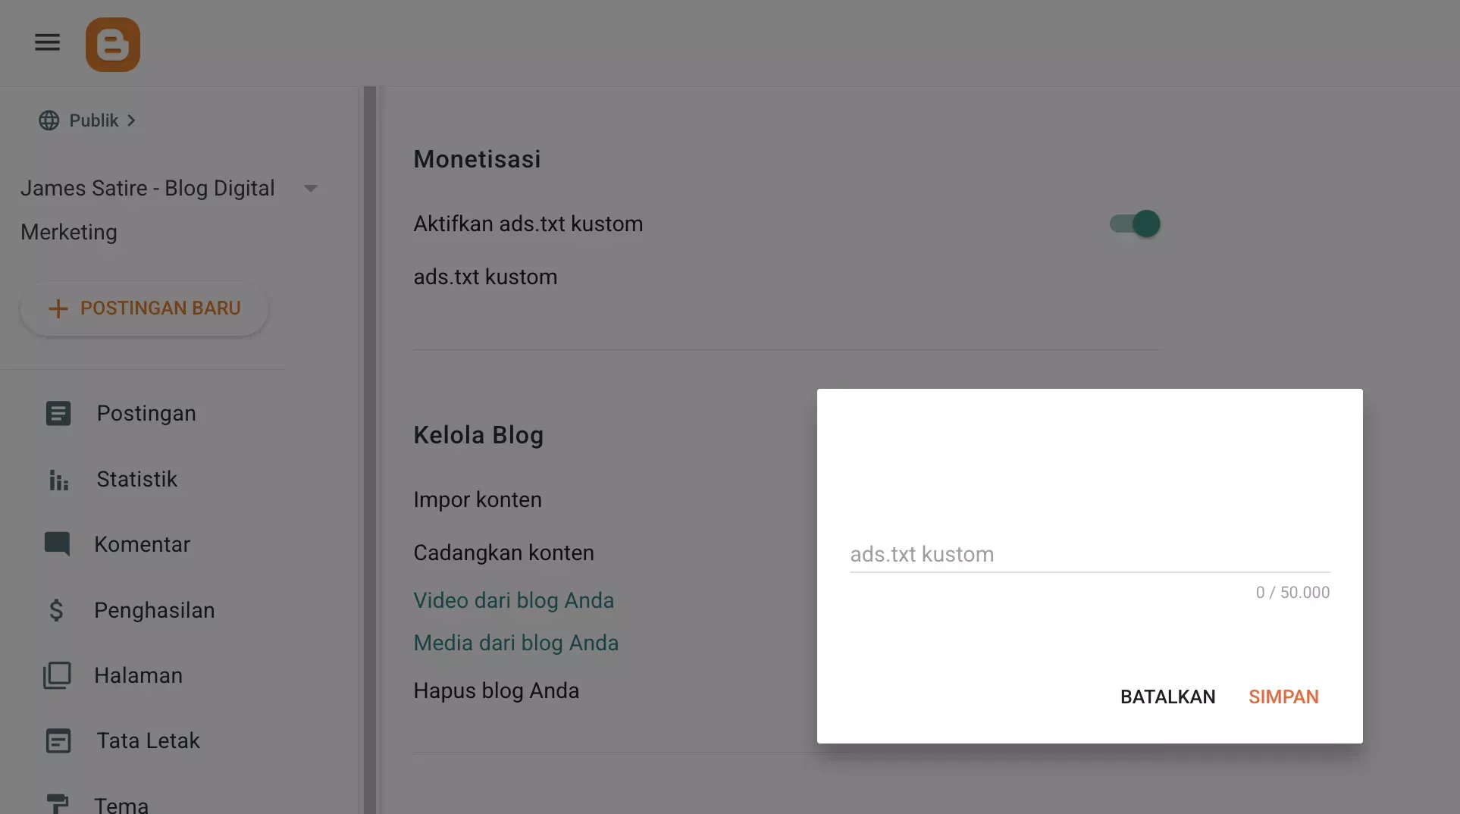This screenshot has width=1460, height=814.
Task: Toggle Aktifkan ads.txt kustom switch
Action: [1135, 224]
